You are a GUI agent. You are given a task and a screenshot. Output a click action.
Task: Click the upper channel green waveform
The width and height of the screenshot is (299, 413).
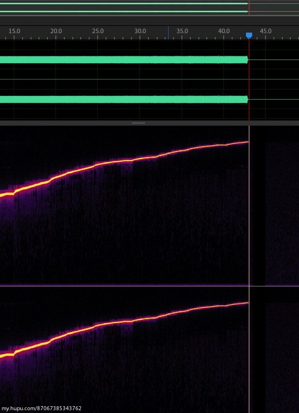point(124,60)
